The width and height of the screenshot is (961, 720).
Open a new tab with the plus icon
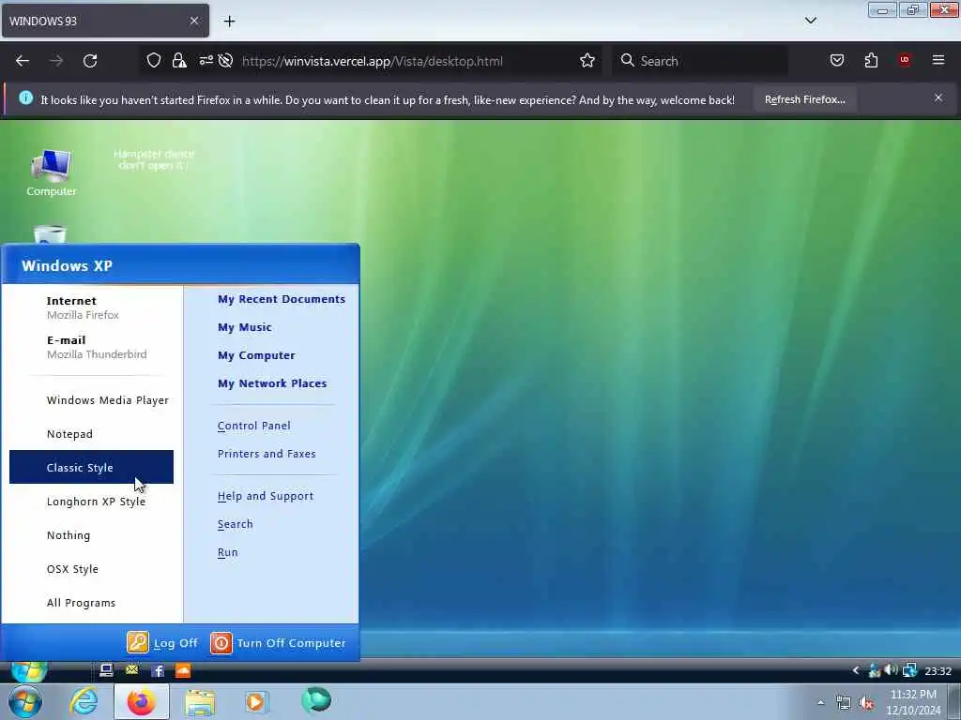(x=229, y=22)
